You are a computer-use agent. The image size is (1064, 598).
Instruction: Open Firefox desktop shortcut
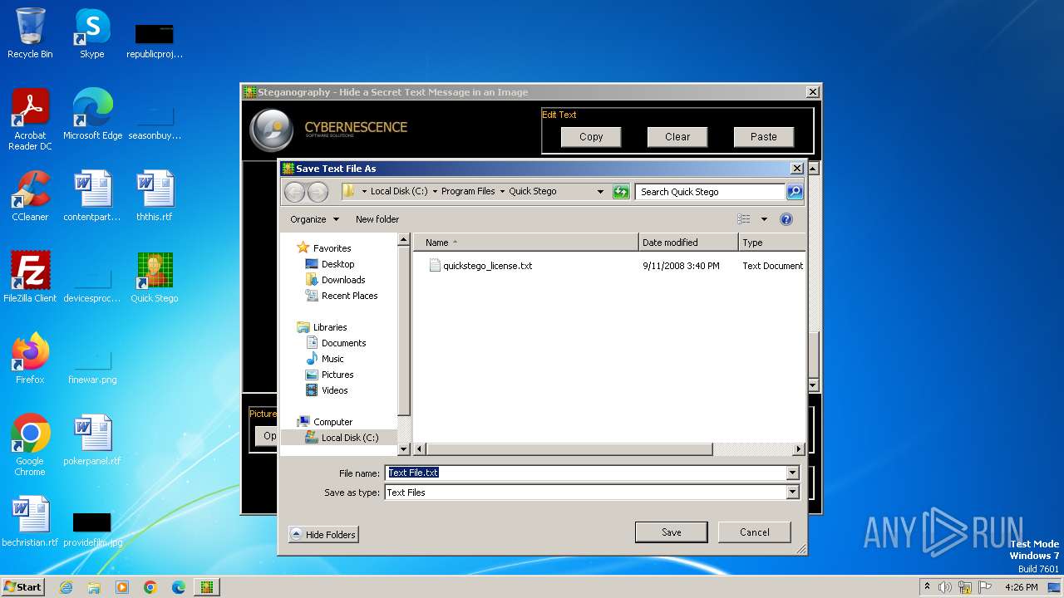pyautogui.click(x=30, y=359)
